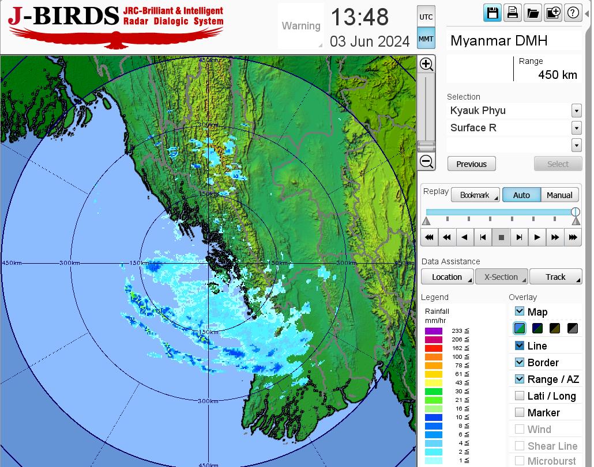Click the print icon
The image size is (594, 467).
coord(512,13)
